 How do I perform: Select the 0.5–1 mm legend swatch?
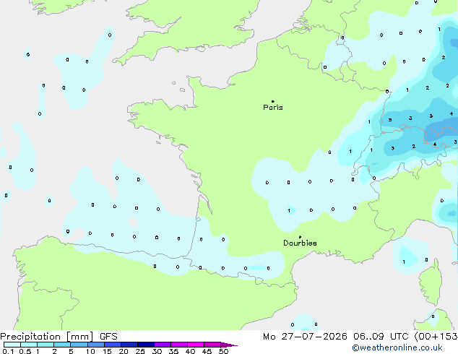pyautogui.click(x=29, y=345)
